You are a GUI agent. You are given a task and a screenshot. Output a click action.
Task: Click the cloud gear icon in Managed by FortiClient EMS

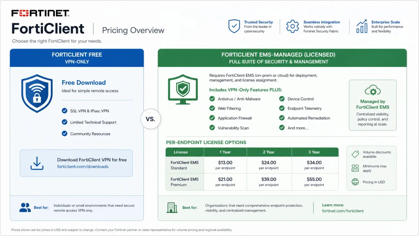coord(373,91)
